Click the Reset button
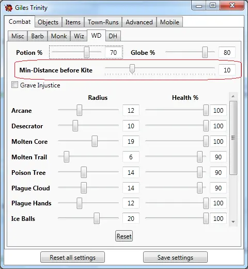248x269 pixels. 124,236
